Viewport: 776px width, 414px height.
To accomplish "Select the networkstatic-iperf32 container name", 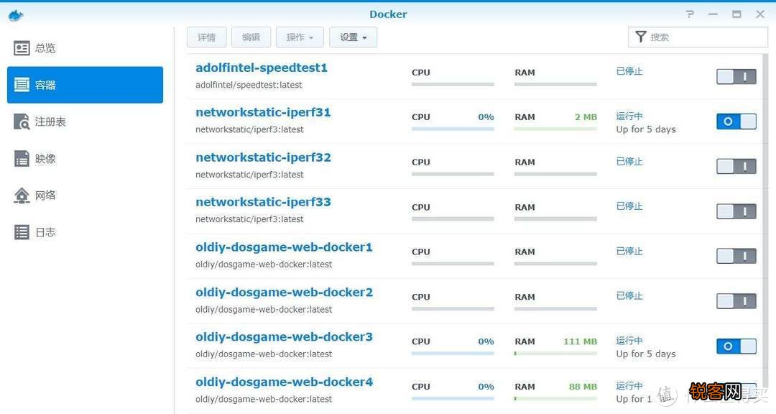I will (x=263, y=157).
